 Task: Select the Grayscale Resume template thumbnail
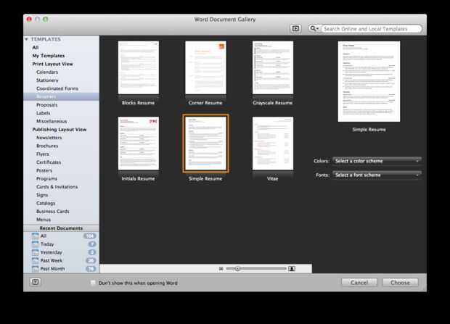(273, 67)
